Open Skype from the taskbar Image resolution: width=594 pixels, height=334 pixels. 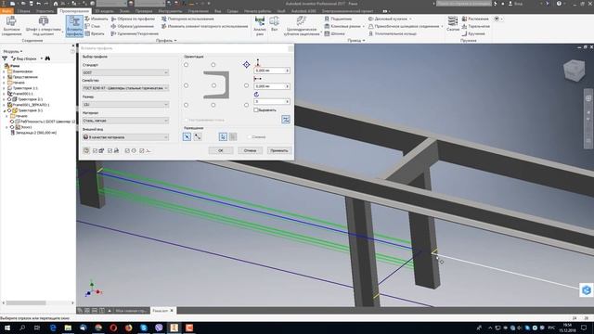144,328
